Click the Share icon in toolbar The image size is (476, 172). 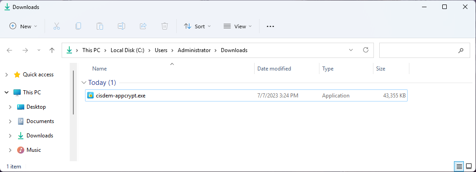point(143,26)
